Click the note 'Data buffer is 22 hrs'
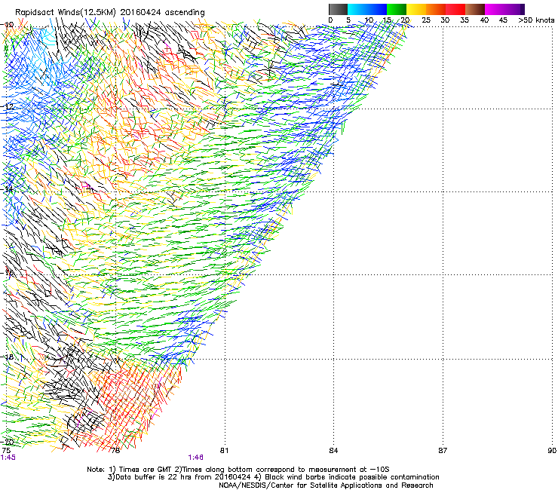The width and height of the screenshot is (558, 490). 153,477
